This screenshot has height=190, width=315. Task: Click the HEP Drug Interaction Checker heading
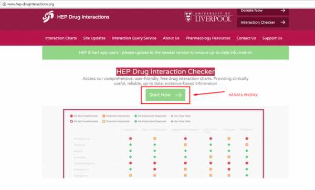coord(165,71)
